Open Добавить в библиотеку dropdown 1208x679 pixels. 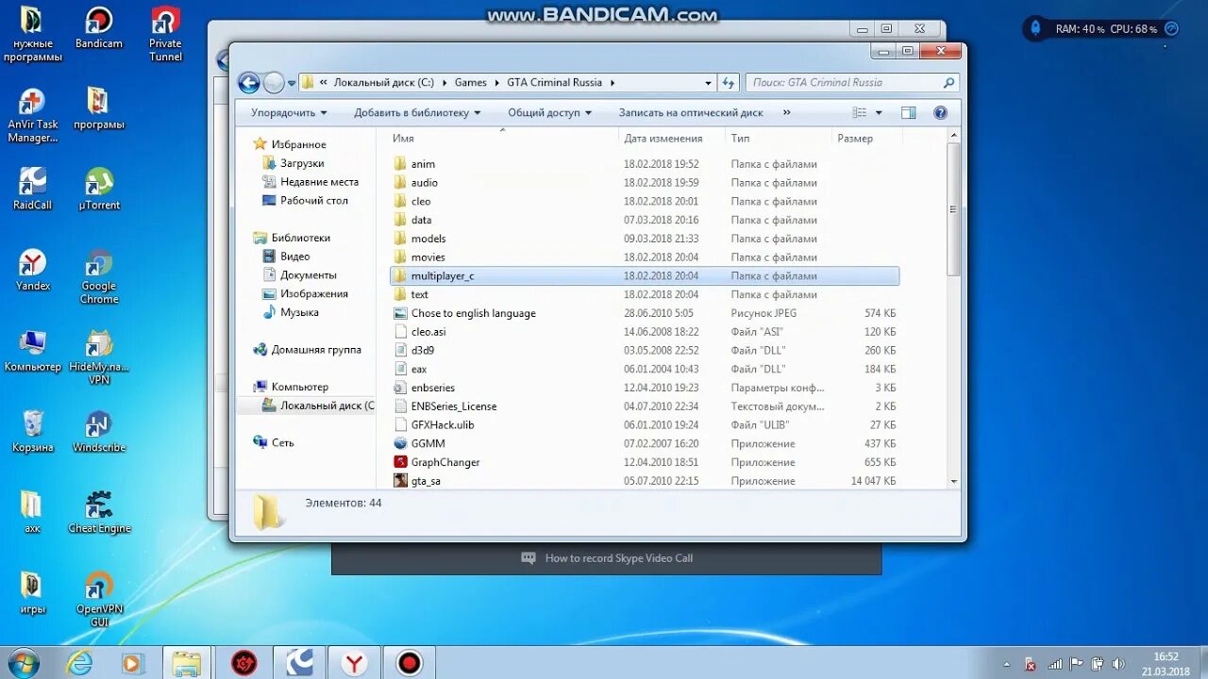tap(417, 112)
